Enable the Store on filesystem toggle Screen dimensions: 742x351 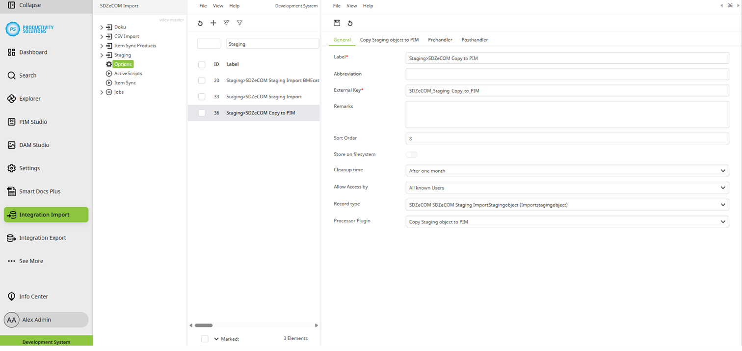(411, 154)
